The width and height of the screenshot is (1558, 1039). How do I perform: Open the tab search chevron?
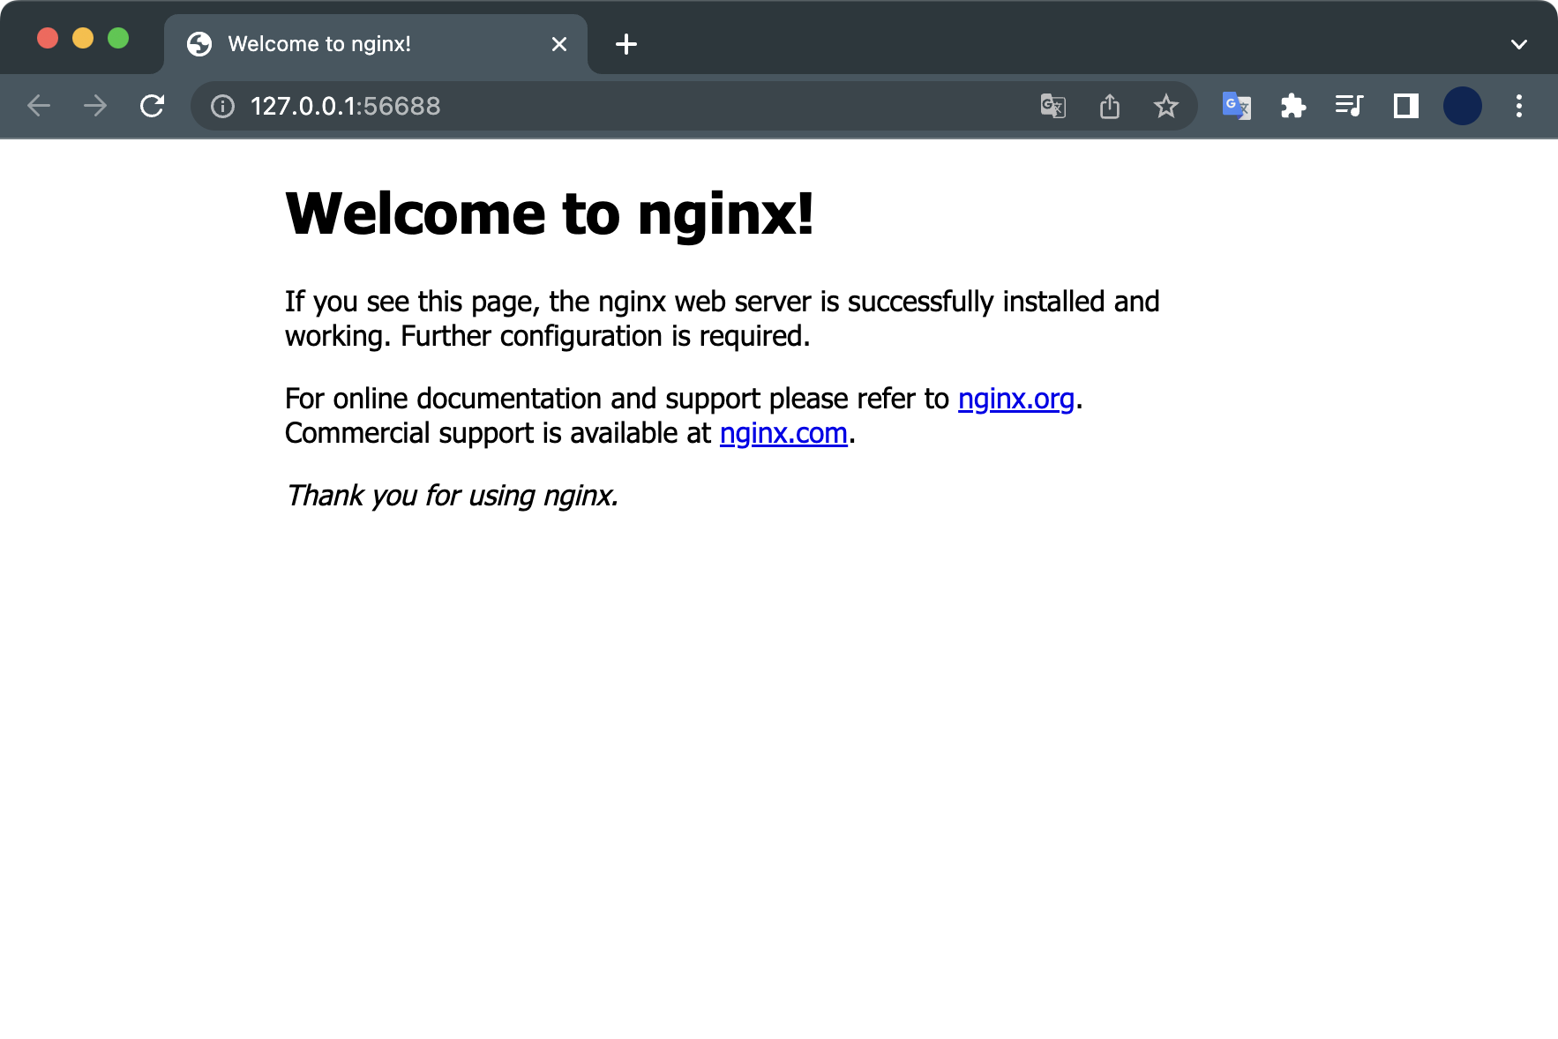1520,43
